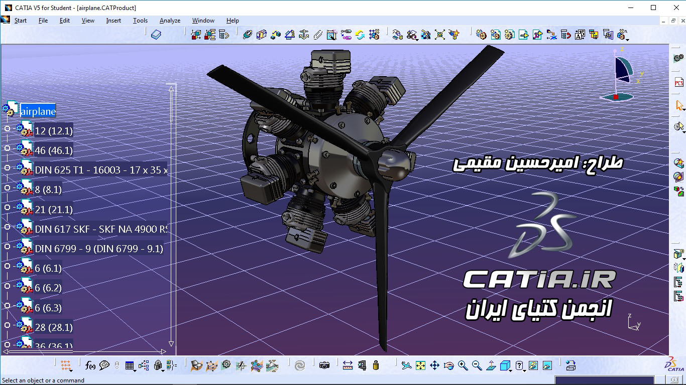Select the airplane root product in tree

38,111
